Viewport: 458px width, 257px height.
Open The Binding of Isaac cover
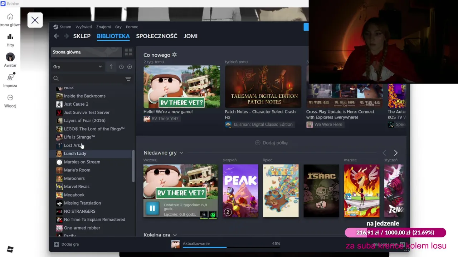(321, 191)
